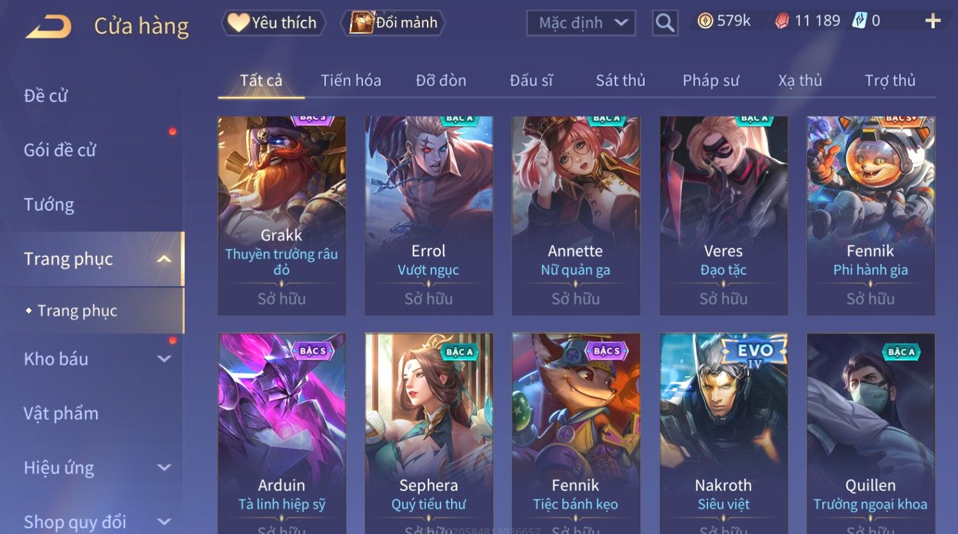
Task: Click the heart icon on Yêu thích
Action: pos(239,23)
